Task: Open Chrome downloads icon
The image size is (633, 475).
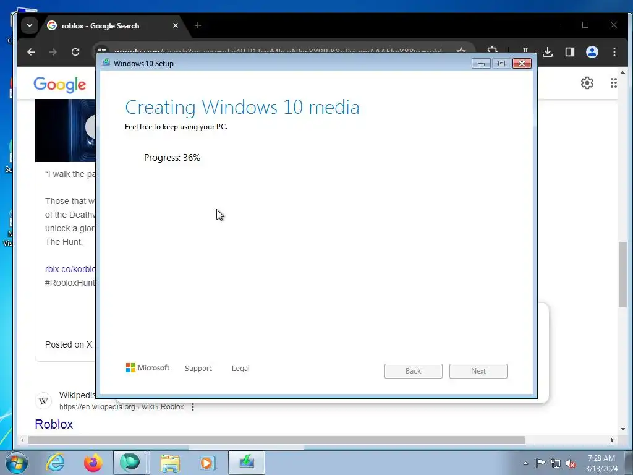Action: (x=548, y=52)
